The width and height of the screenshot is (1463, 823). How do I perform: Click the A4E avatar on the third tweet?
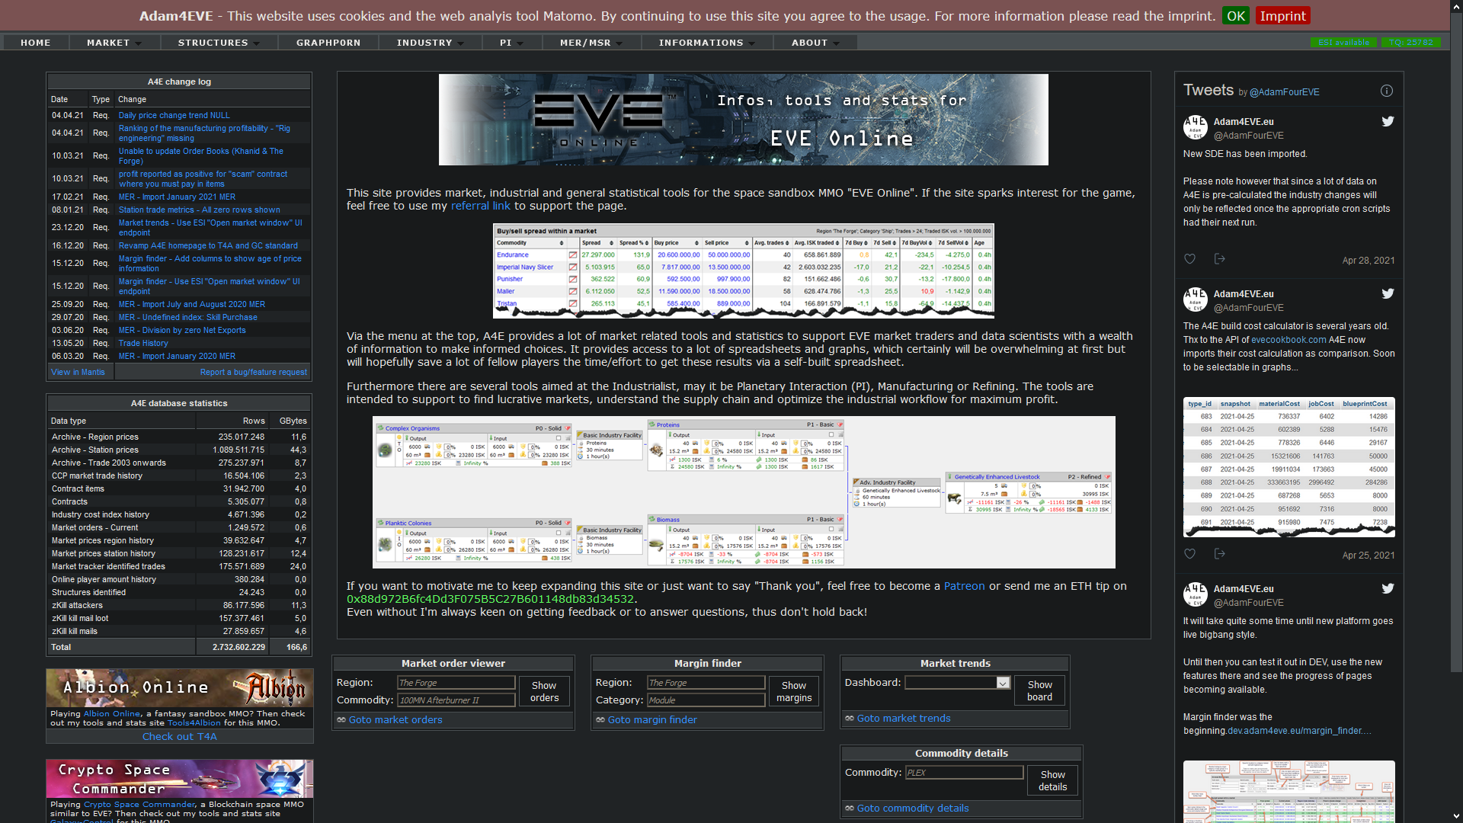pyautogui.click(x=1195, y=594)
